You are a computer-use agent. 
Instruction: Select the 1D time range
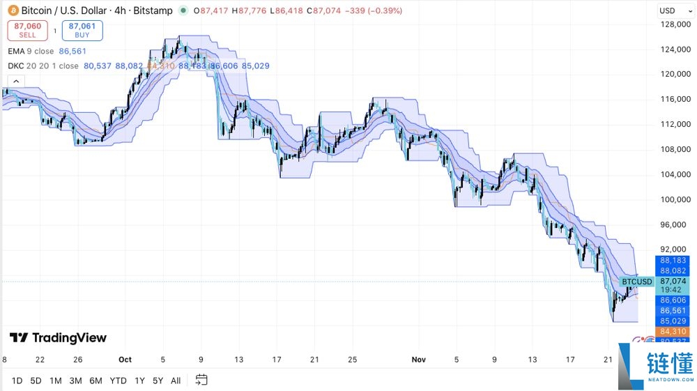pyautogui.click(x=17, y=381)
